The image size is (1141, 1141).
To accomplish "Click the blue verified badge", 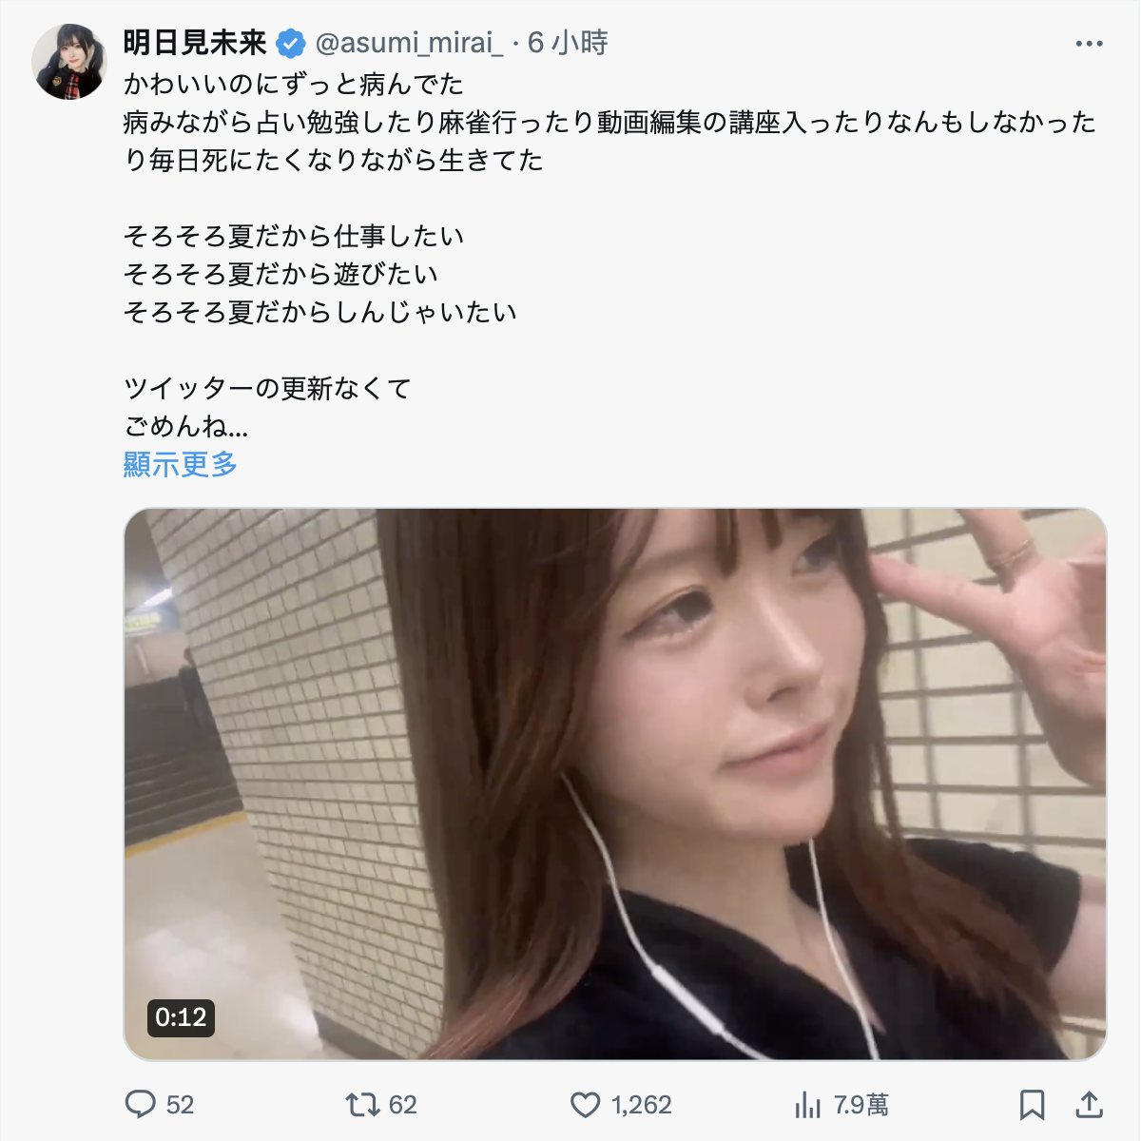I will (x=291, y=43).
